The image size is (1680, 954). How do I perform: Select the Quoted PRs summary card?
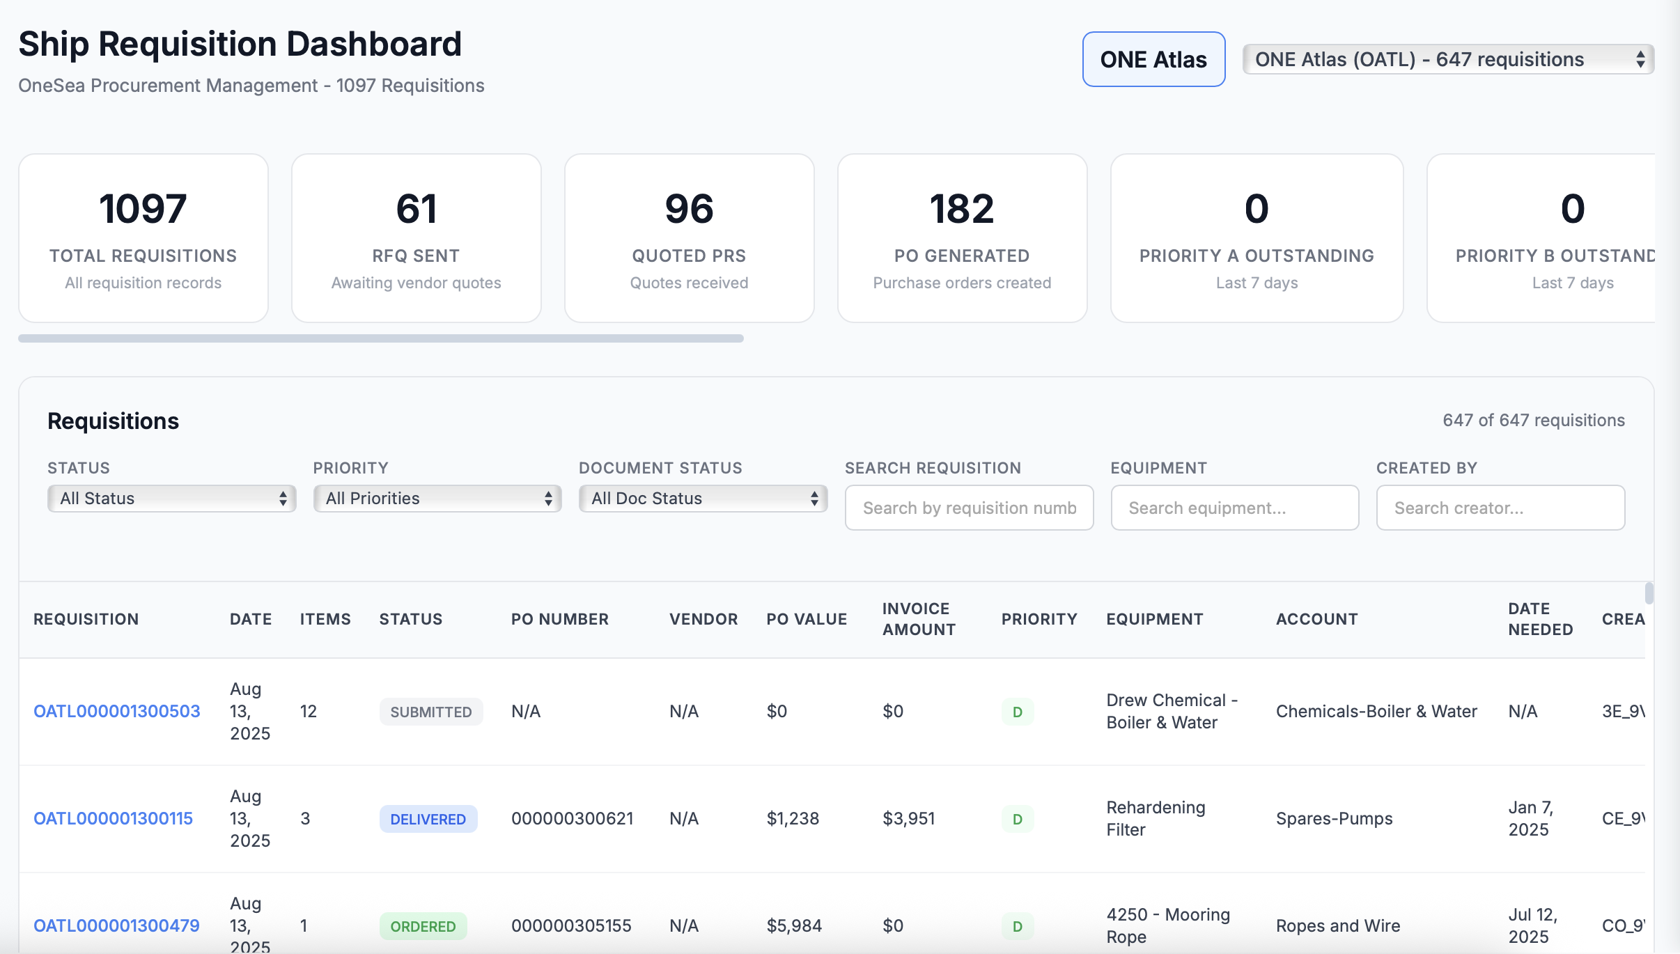point(689,238)
